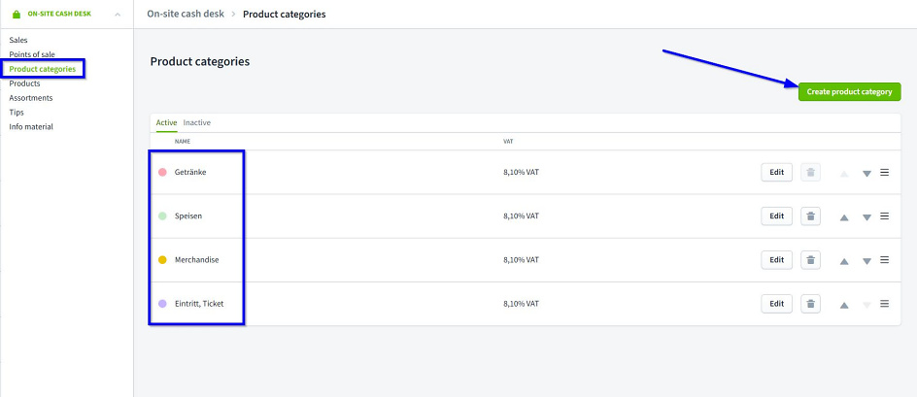Go to Assortments in the sidebar
917x397 pixels.
click(x=31, y=98)
